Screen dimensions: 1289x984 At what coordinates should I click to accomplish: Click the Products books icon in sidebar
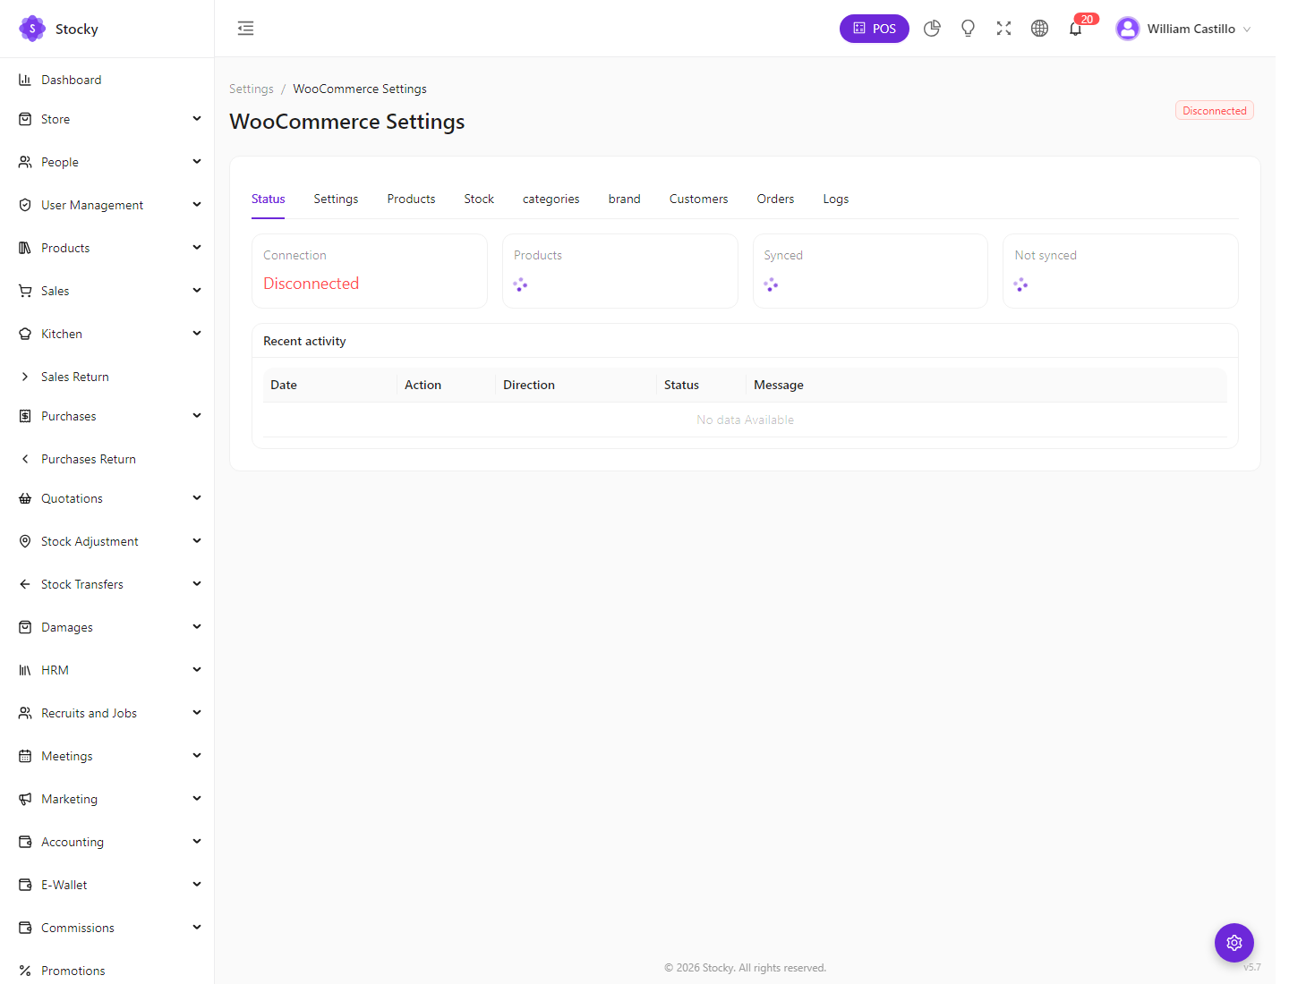[x=25, y=248]
